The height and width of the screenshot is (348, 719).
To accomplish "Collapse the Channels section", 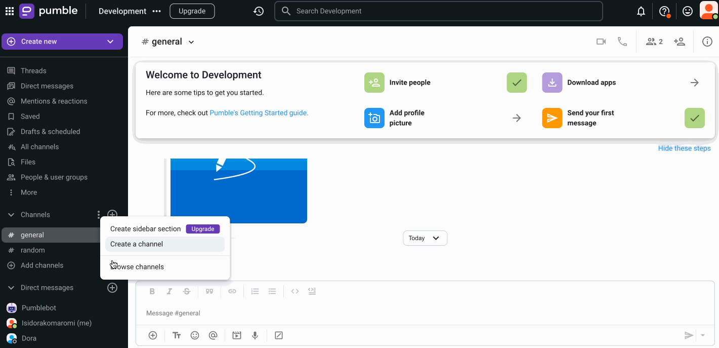I will pyautogui.click(x=11, y=215).
